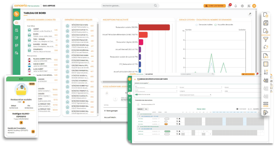Open the Lucile AUBERT person record
This screenshot has height=147, width=277.
click(42, 70)
